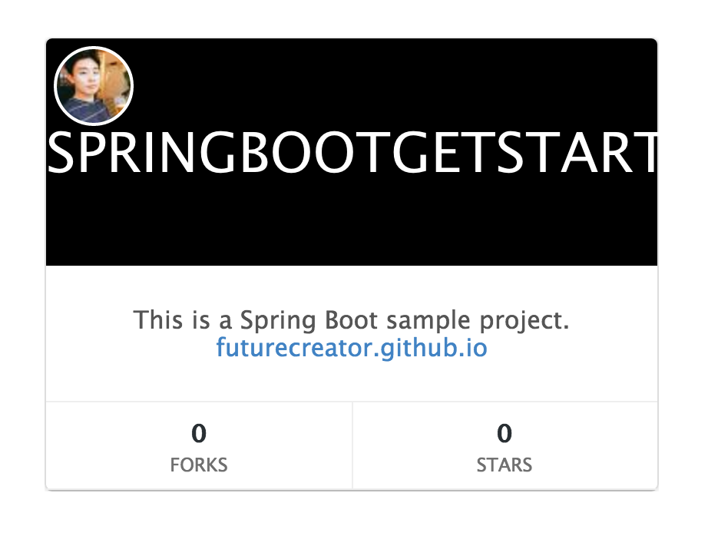Click the empty black banner below the title
The width and height of the screenshot is (708, 536).
pyautogui.click(x=352, y=223)
